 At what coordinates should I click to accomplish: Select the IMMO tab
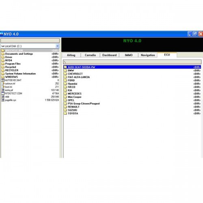[129, 55]
